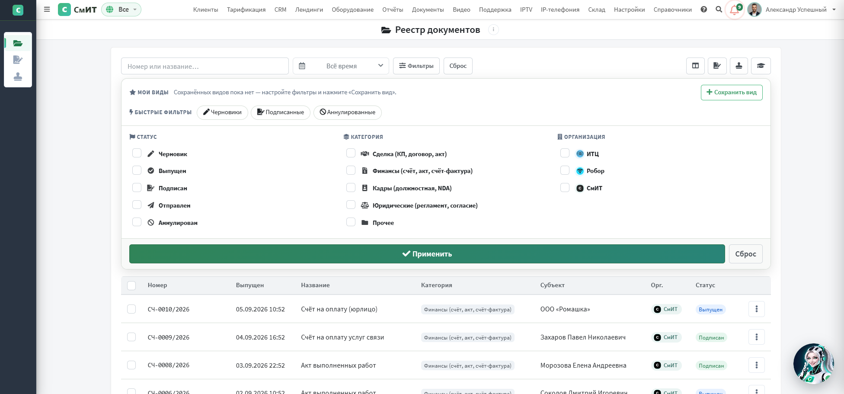Viewport: 844px width, 394px height.
Task: Open the IP-телефония menu
Action: [560, 10]
